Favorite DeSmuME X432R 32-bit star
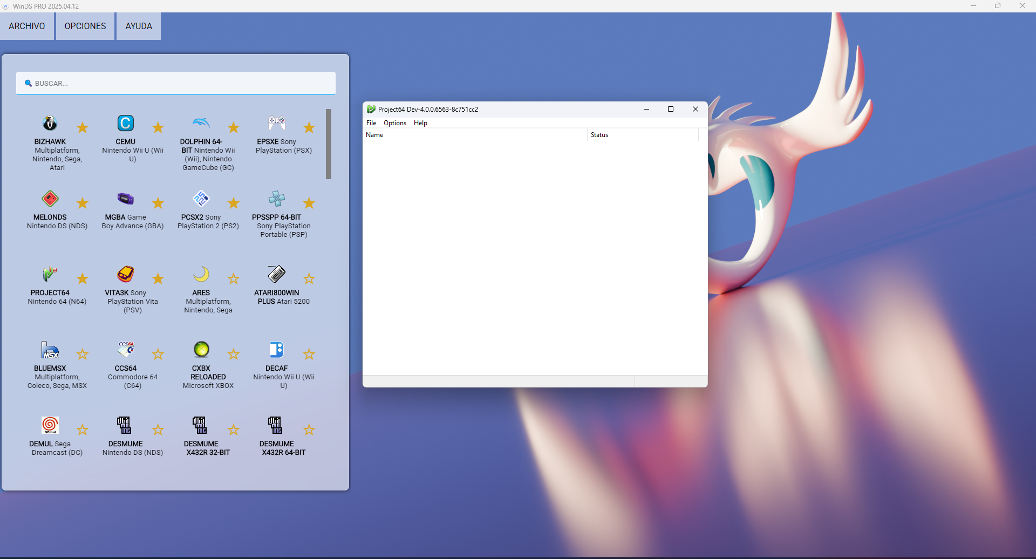1036x559 pixels. click(234, 430)
